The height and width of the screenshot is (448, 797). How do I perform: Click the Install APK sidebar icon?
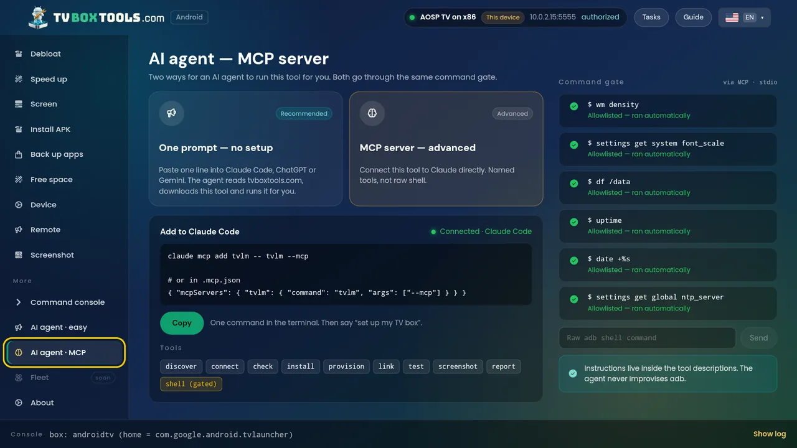[19, 129]
